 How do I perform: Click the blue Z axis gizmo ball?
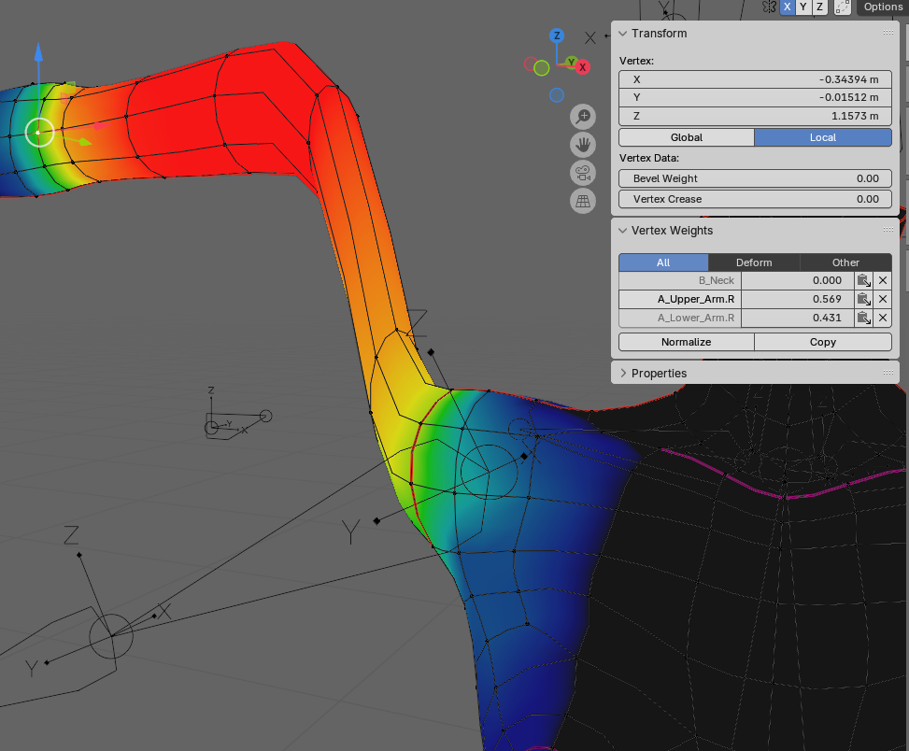pyautogui.click(x=557, y=35)
